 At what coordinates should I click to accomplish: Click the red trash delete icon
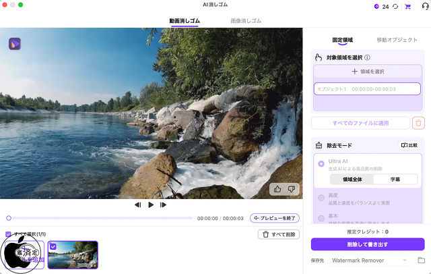coord(418,123)
